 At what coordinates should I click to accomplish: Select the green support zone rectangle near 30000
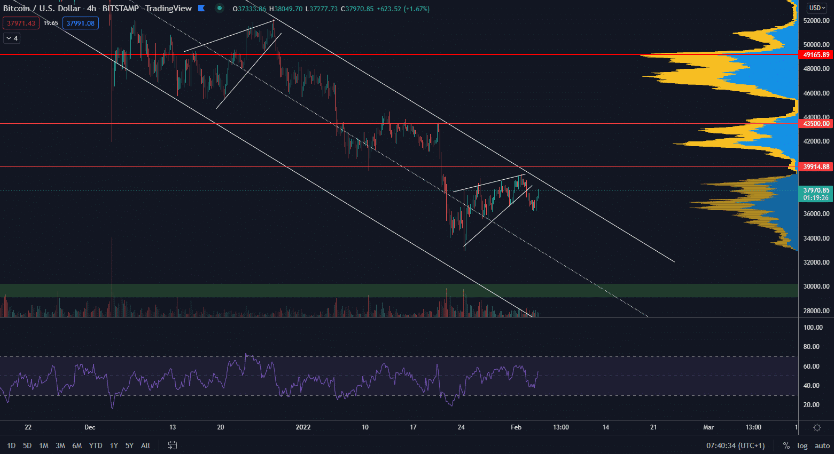point(321,290)
